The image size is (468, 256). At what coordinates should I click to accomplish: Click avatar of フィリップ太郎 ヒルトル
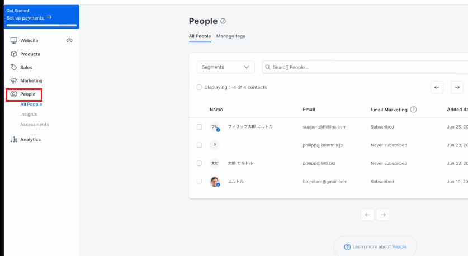pyautogui.click(x=215, y=127)
